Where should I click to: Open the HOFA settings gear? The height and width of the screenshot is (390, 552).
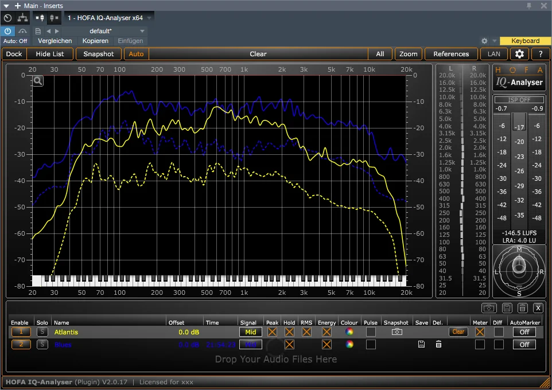point(519,54)
